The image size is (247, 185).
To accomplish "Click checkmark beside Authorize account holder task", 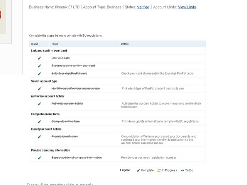I will pos(39,104).
